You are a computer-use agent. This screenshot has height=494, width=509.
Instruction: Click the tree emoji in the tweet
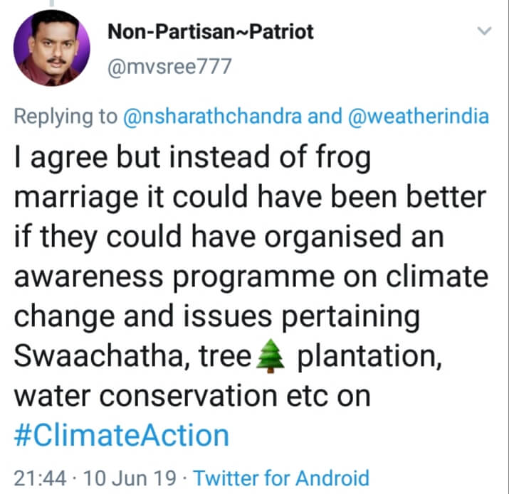pyautogui.click(x=270, y=355)
